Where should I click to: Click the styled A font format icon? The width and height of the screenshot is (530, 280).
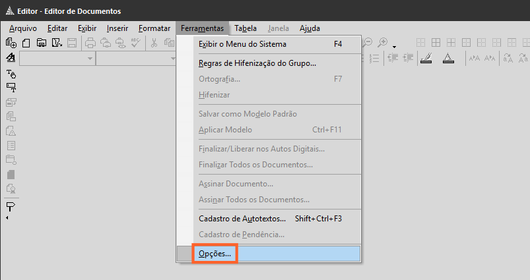(11, 58)
